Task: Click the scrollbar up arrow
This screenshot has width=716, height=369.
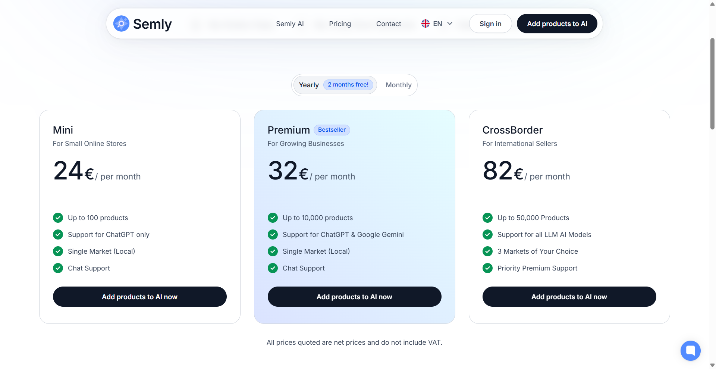Action: [712, 4]
